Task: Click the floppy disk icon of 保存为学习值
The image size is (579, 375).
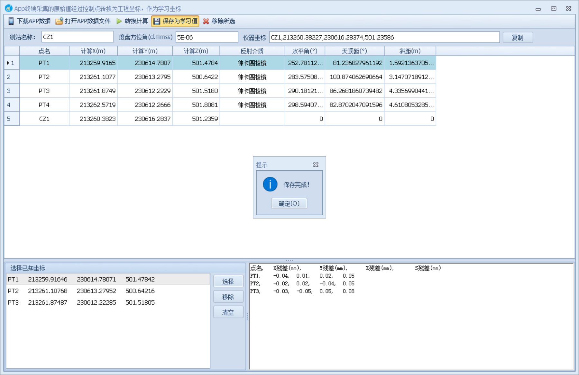Action: pos(157,21)
